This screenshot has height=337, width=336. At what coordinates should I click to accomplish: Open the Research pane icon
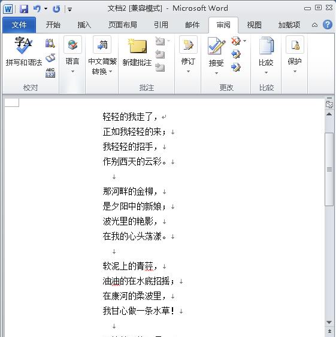[50, 44]
